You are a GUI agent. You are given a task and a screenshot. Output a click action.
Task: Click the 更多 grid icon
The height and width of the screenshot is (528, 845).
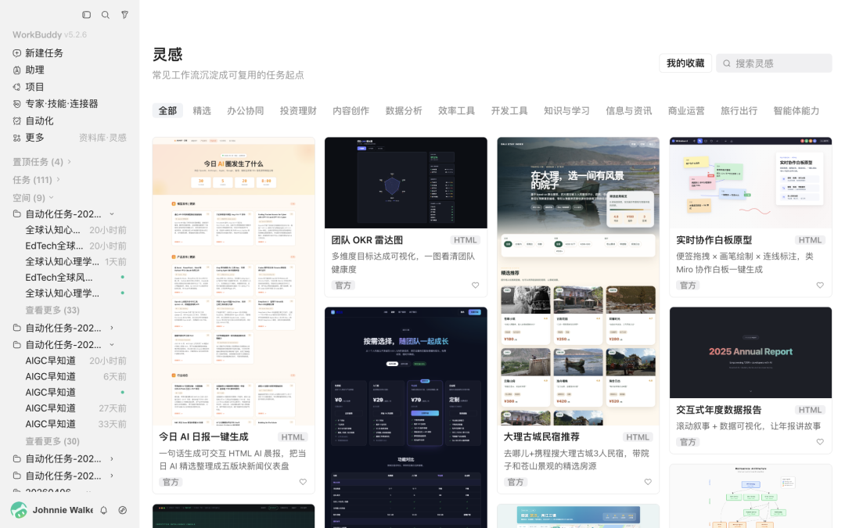16,138
